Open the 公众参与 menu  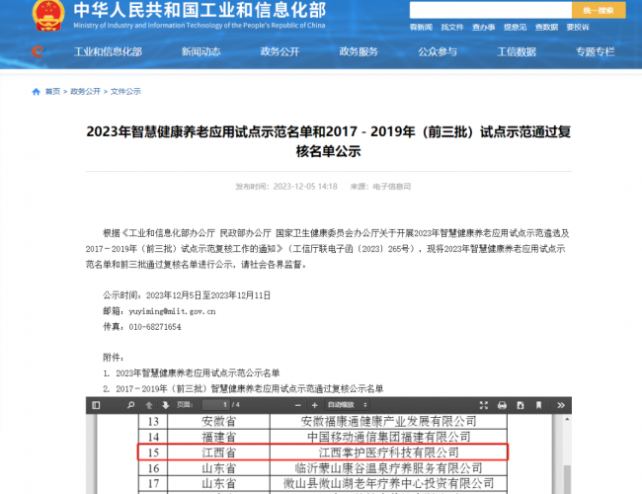click(x=438, y=51)
